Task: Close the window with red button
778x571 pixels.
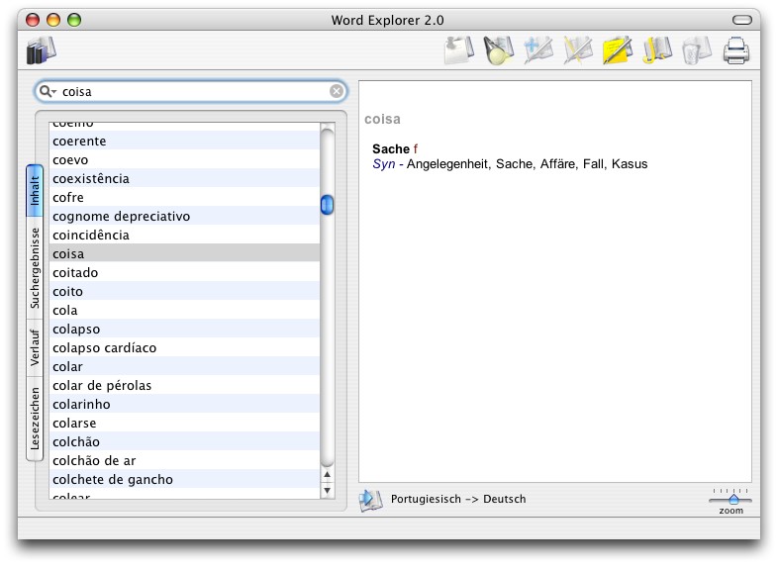Action: [33, 20]
